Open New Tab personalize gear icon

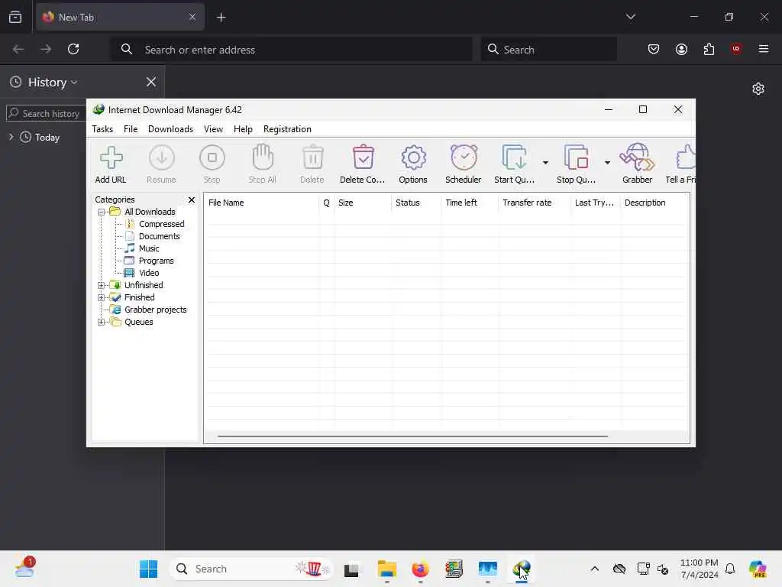click(x=758, y=89)
